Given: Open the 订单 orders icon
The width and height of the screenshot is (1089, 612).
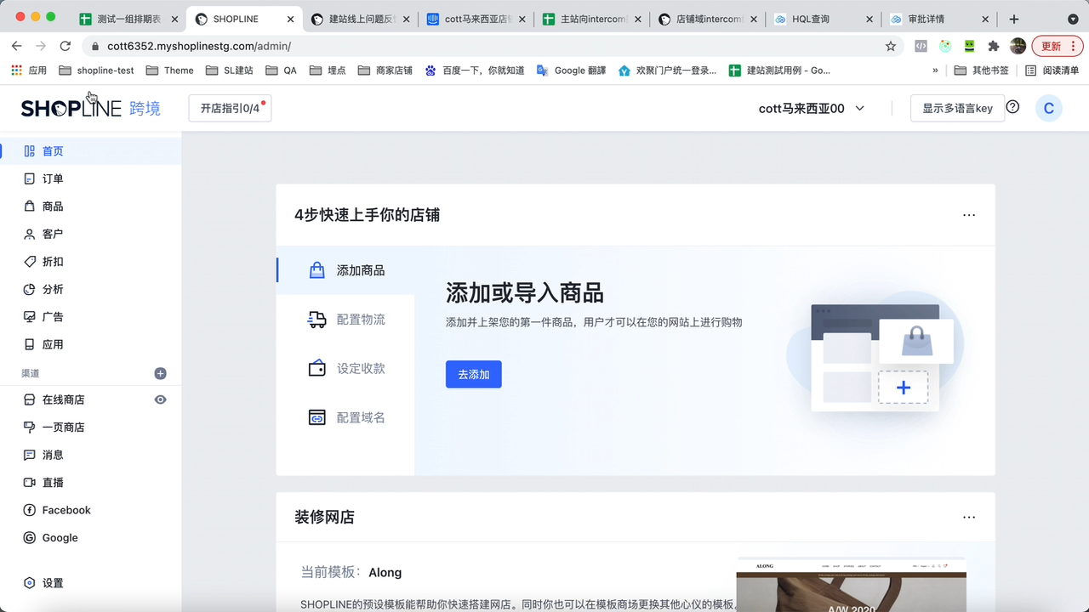Looking at the screenshot, I should 30,178.
